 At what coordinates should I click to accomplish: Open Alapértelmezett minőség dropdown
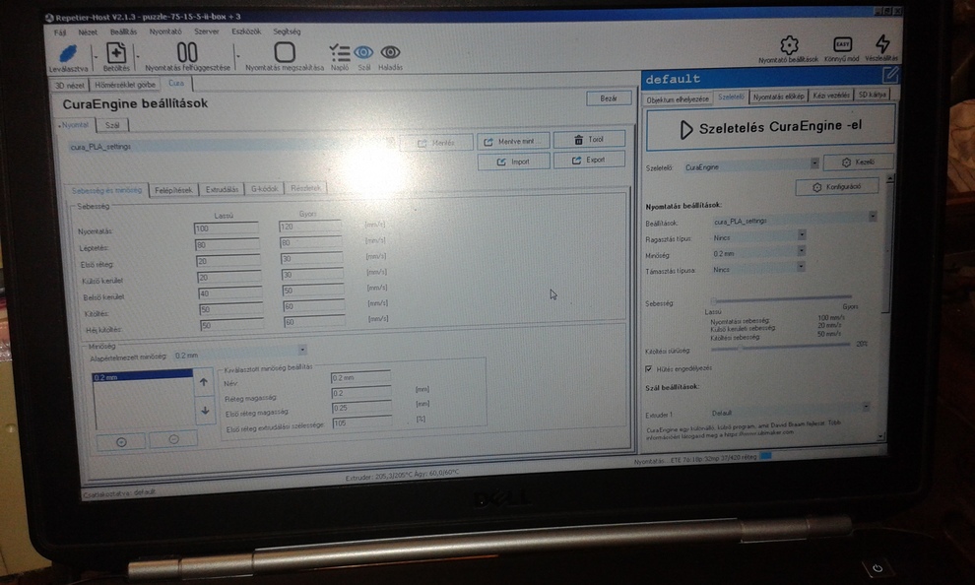pyautogui.click(x=302, y=350)
